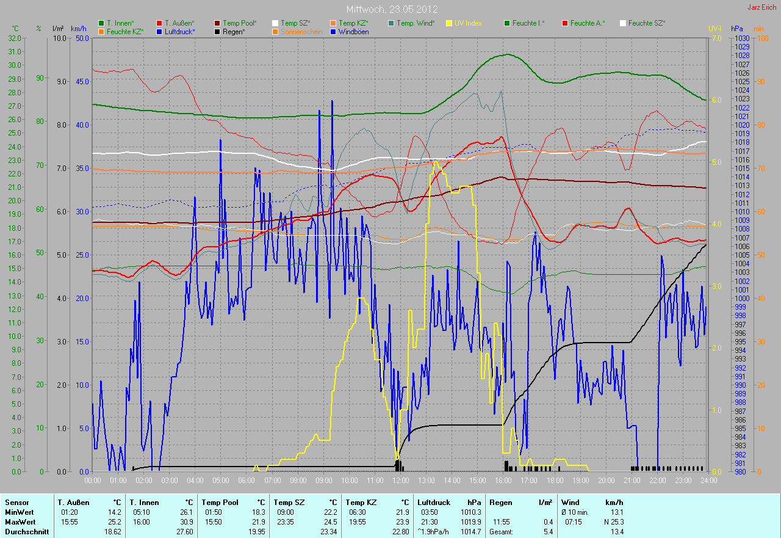Click the 12:00 time axis label

coord(400,481)
